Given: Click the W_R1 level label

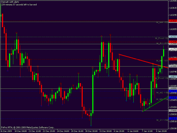Looking at the screenshot, I should pos(162,43).
